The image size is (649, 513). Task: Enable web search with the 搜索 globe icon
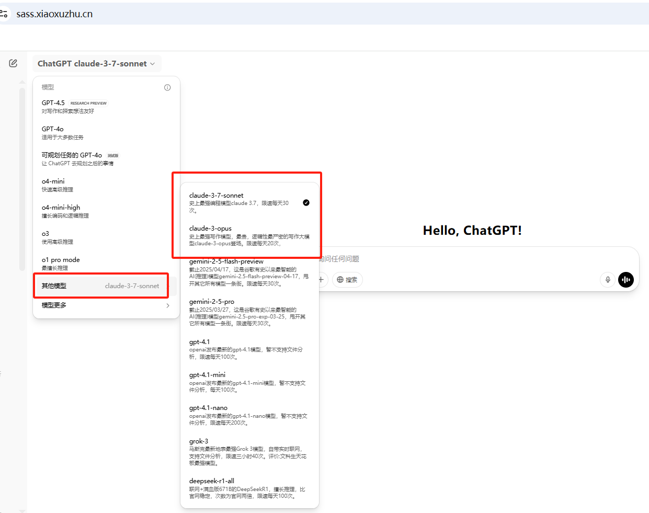coord(347,280)
